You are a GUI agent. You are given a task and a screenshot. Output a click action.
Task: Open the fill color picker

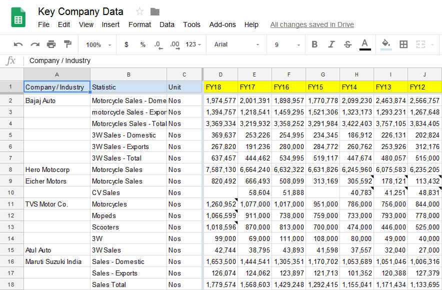[x=386, y=45]
